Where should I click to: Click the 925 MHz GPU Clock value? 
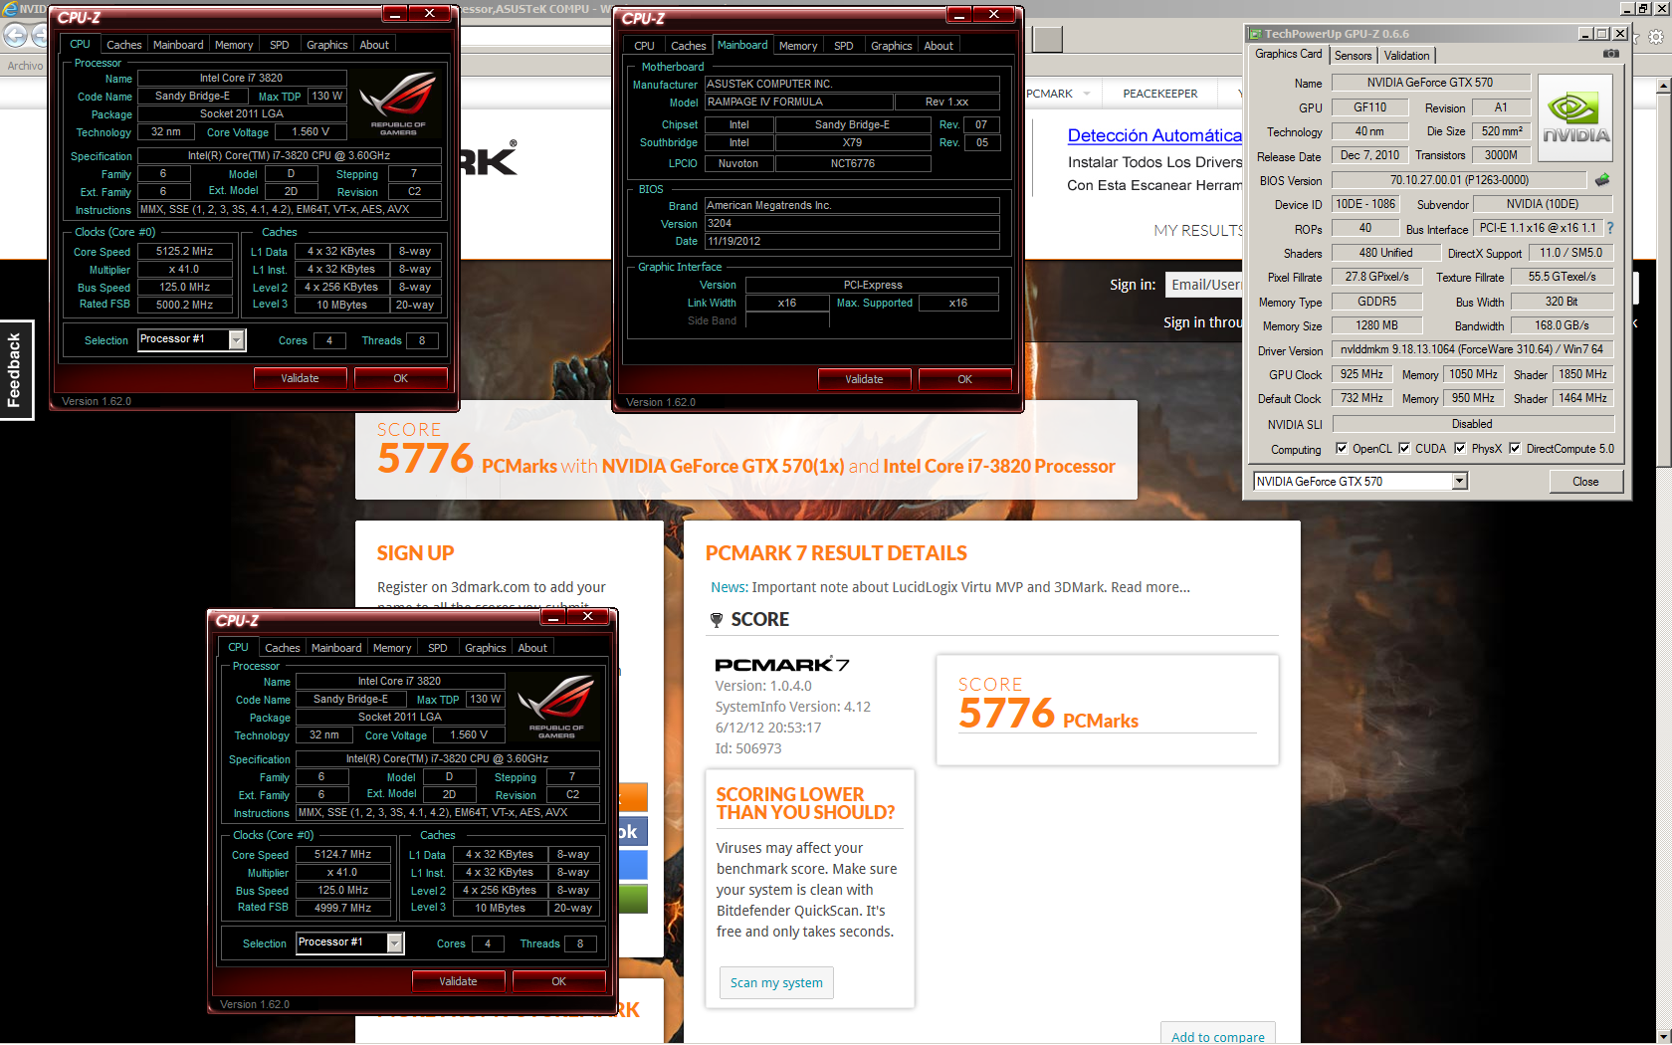click(x=1361, y=374)
